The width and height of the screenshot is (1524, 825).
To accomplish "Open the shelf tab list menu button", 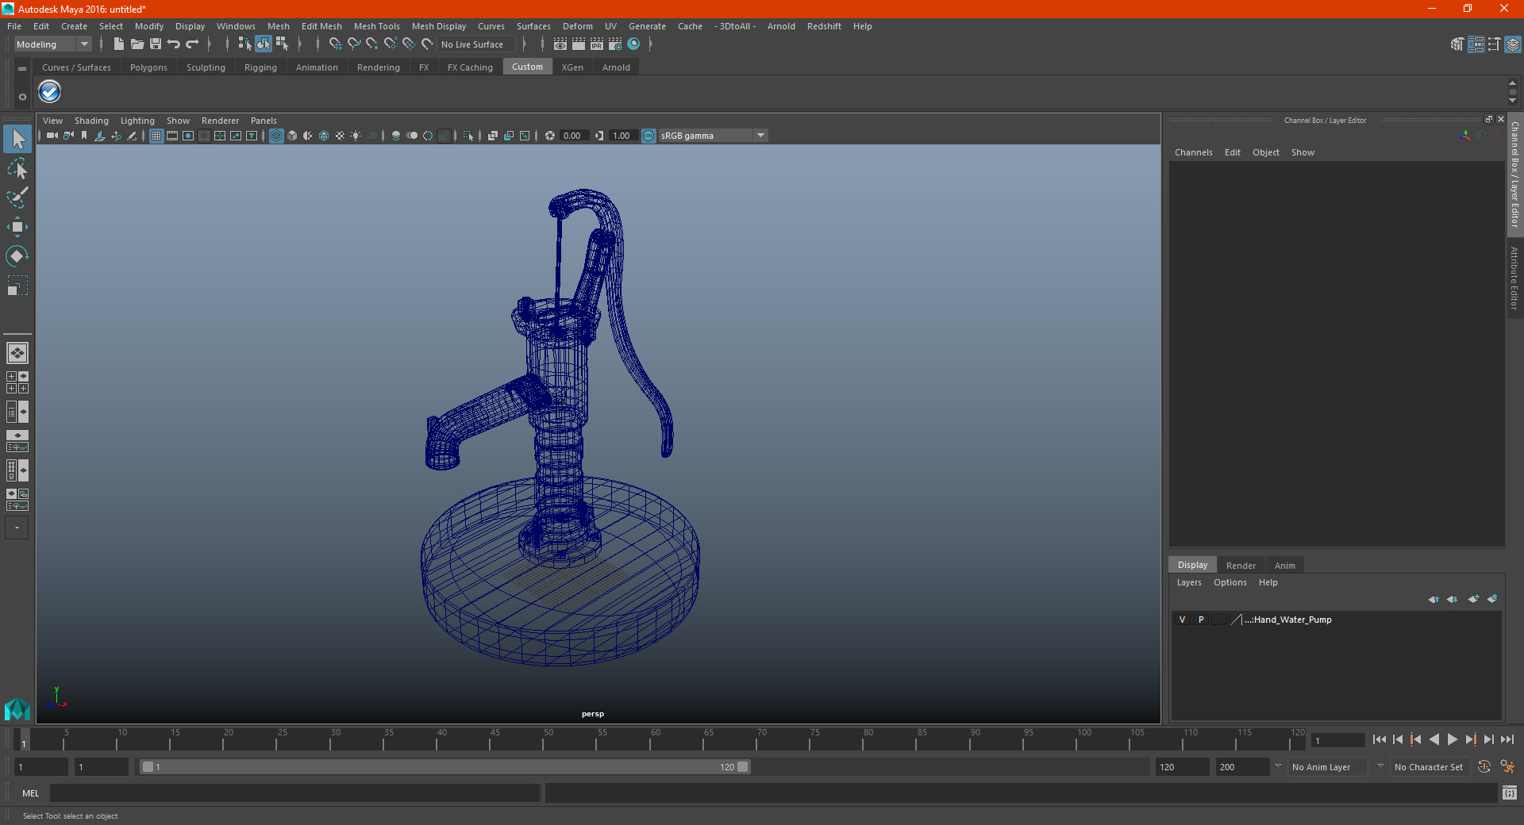I will click(x=22, y=69).
